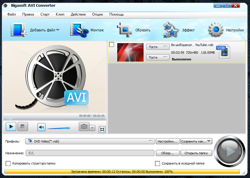Take a snapshot with camera icon
The height and width of the screenshot is (178, 250).
tap(84, 127)
